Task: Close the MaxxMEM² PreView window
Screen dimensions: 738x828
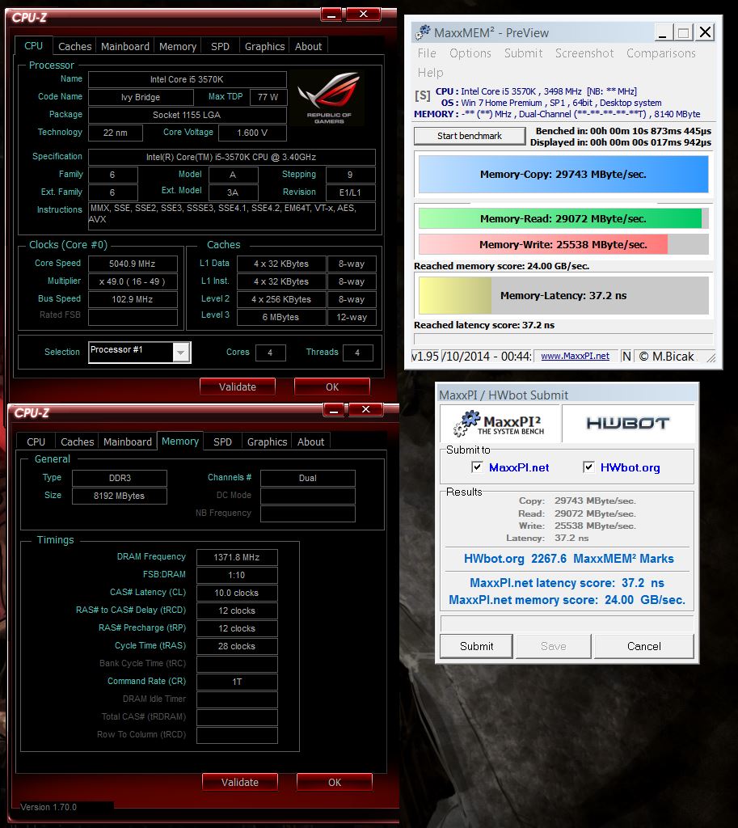Action: 705,32
